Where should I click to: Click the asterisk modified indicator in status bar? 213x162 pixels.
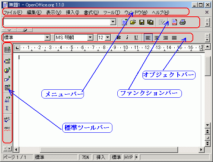[x=137, y=157]
